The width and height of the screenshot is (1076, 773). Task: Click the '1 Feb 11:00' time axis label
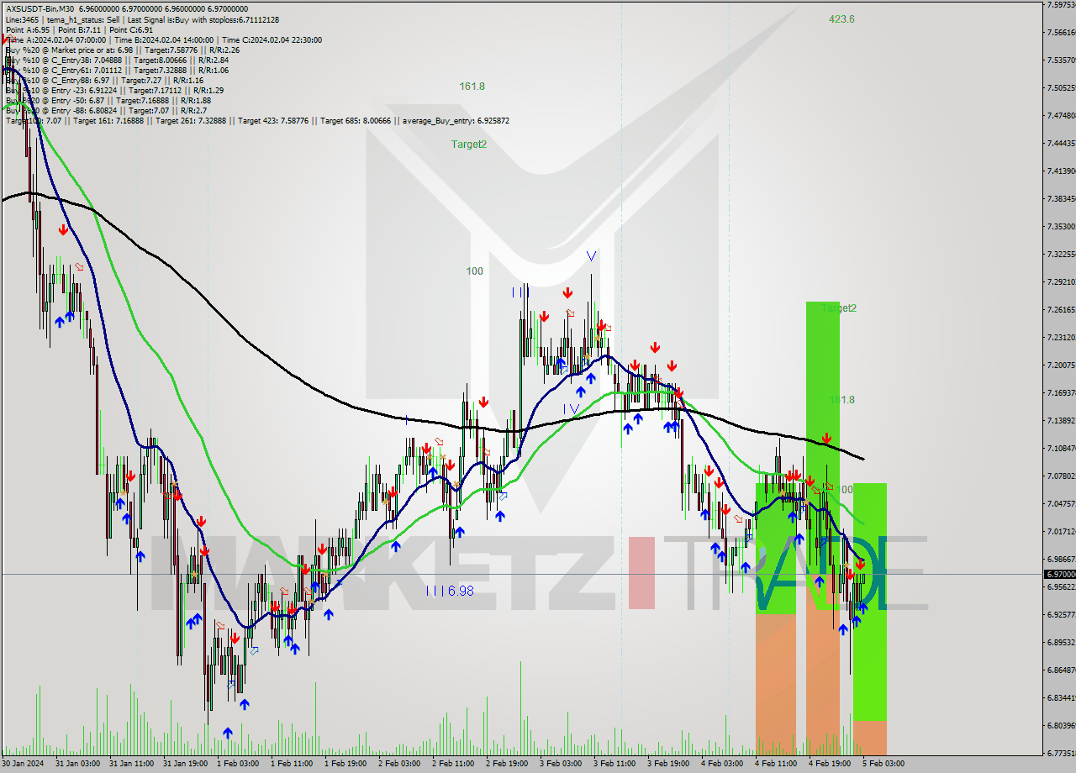point(292,764)
